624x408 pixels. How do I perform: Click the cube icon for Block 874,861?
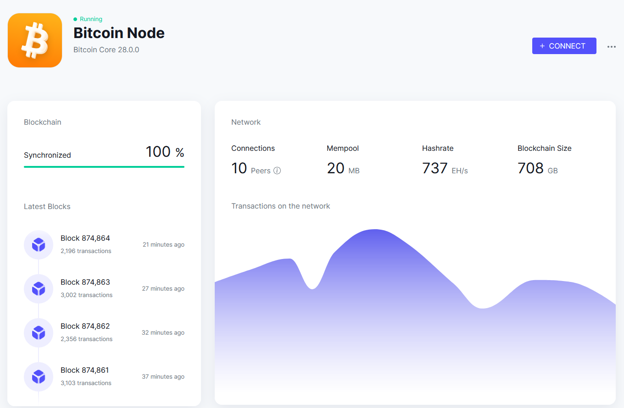point(39,377)
